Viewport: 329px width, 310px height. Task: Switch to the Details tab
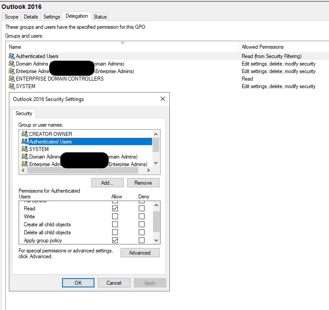pos(31,17)
